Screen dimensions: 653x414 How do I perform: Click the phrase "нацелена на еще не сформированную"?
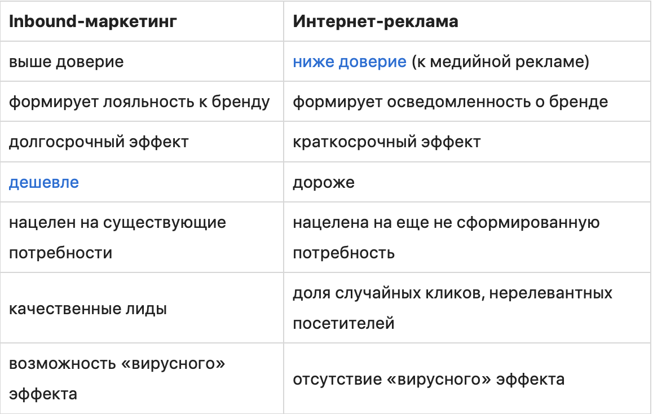click(x=446, y=222)
